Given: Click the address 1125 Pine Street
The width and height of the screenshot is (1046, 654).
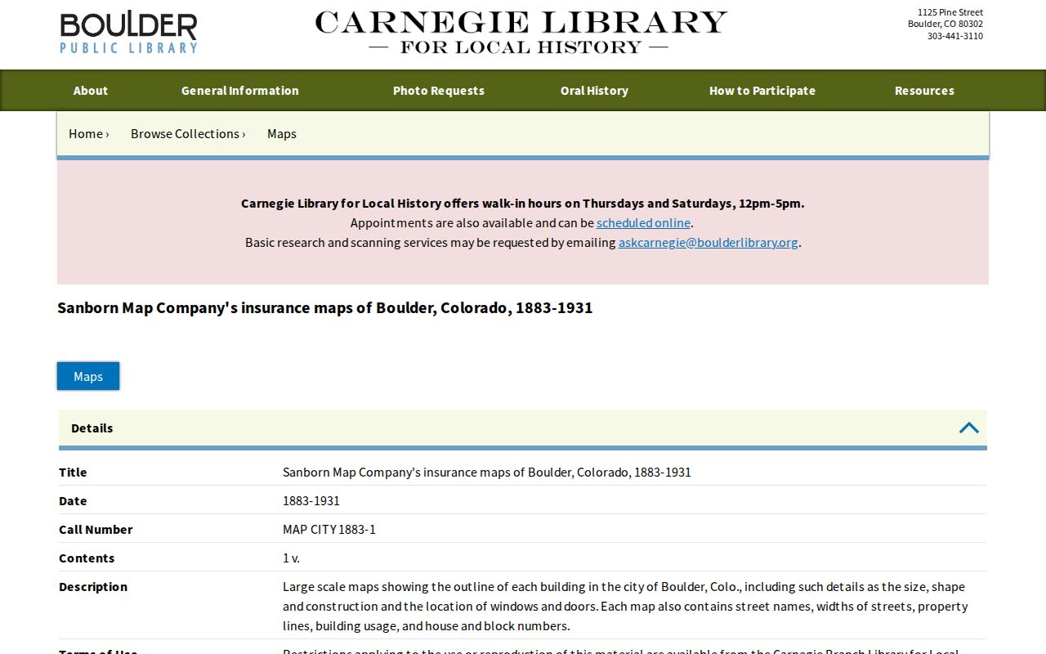Looking at the screenshot, I should 950,12.
